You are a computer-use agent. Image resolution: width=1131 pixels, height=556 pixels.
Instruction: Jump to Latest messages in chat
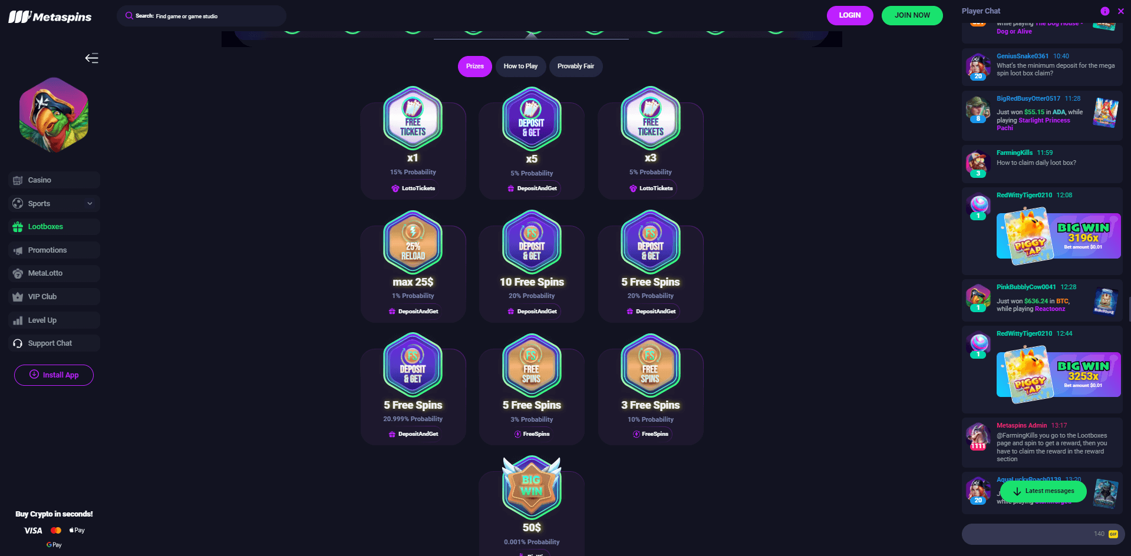[x=1043, y=491]
